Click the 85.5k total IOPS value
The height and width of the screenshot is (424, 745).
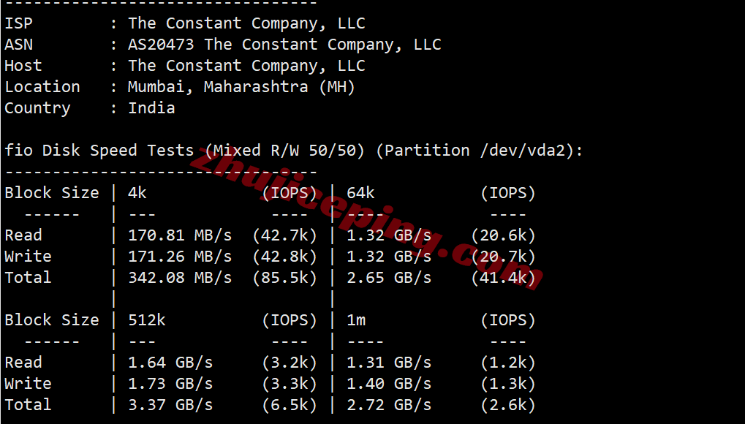[284, 278]
